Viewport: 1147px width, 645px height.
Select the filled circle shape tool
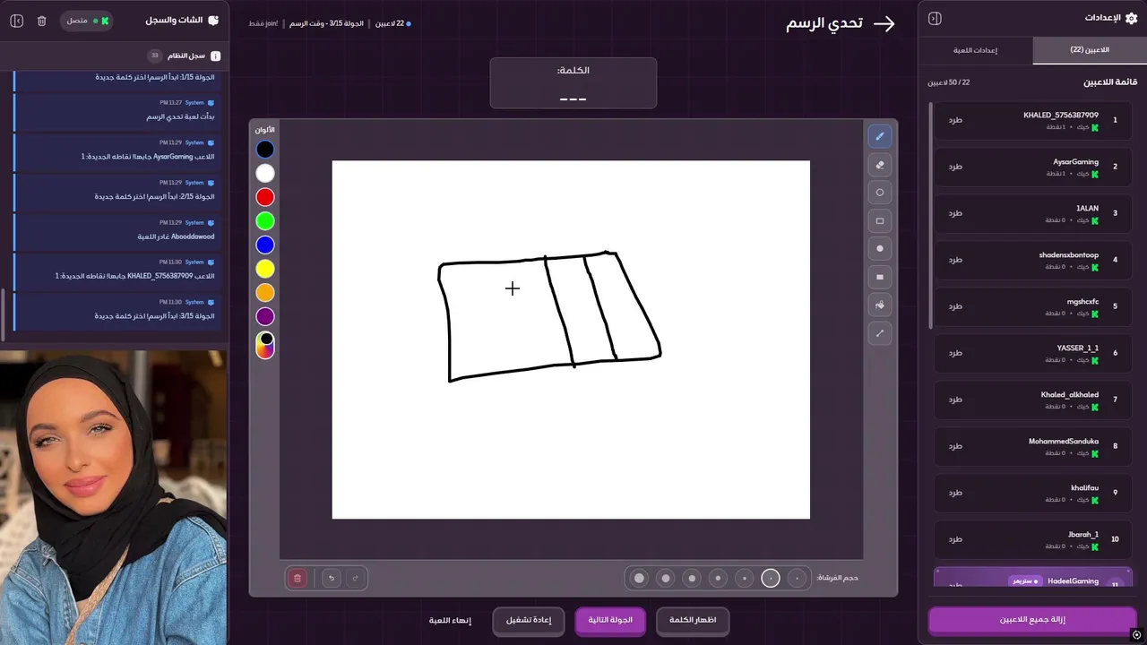[x=879, y=249]
